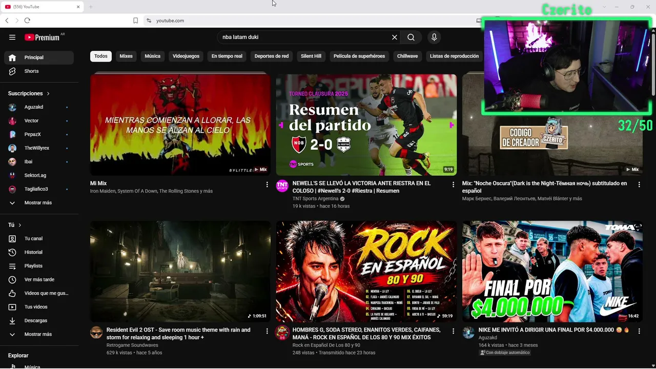Go to Principal home in sidebar
This screenshot has height=369, width=656.
[39, 57]
